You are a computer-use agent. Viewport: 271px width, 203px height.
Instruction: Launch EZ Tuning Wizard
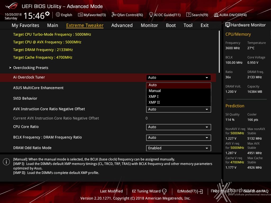click(146, 191)
